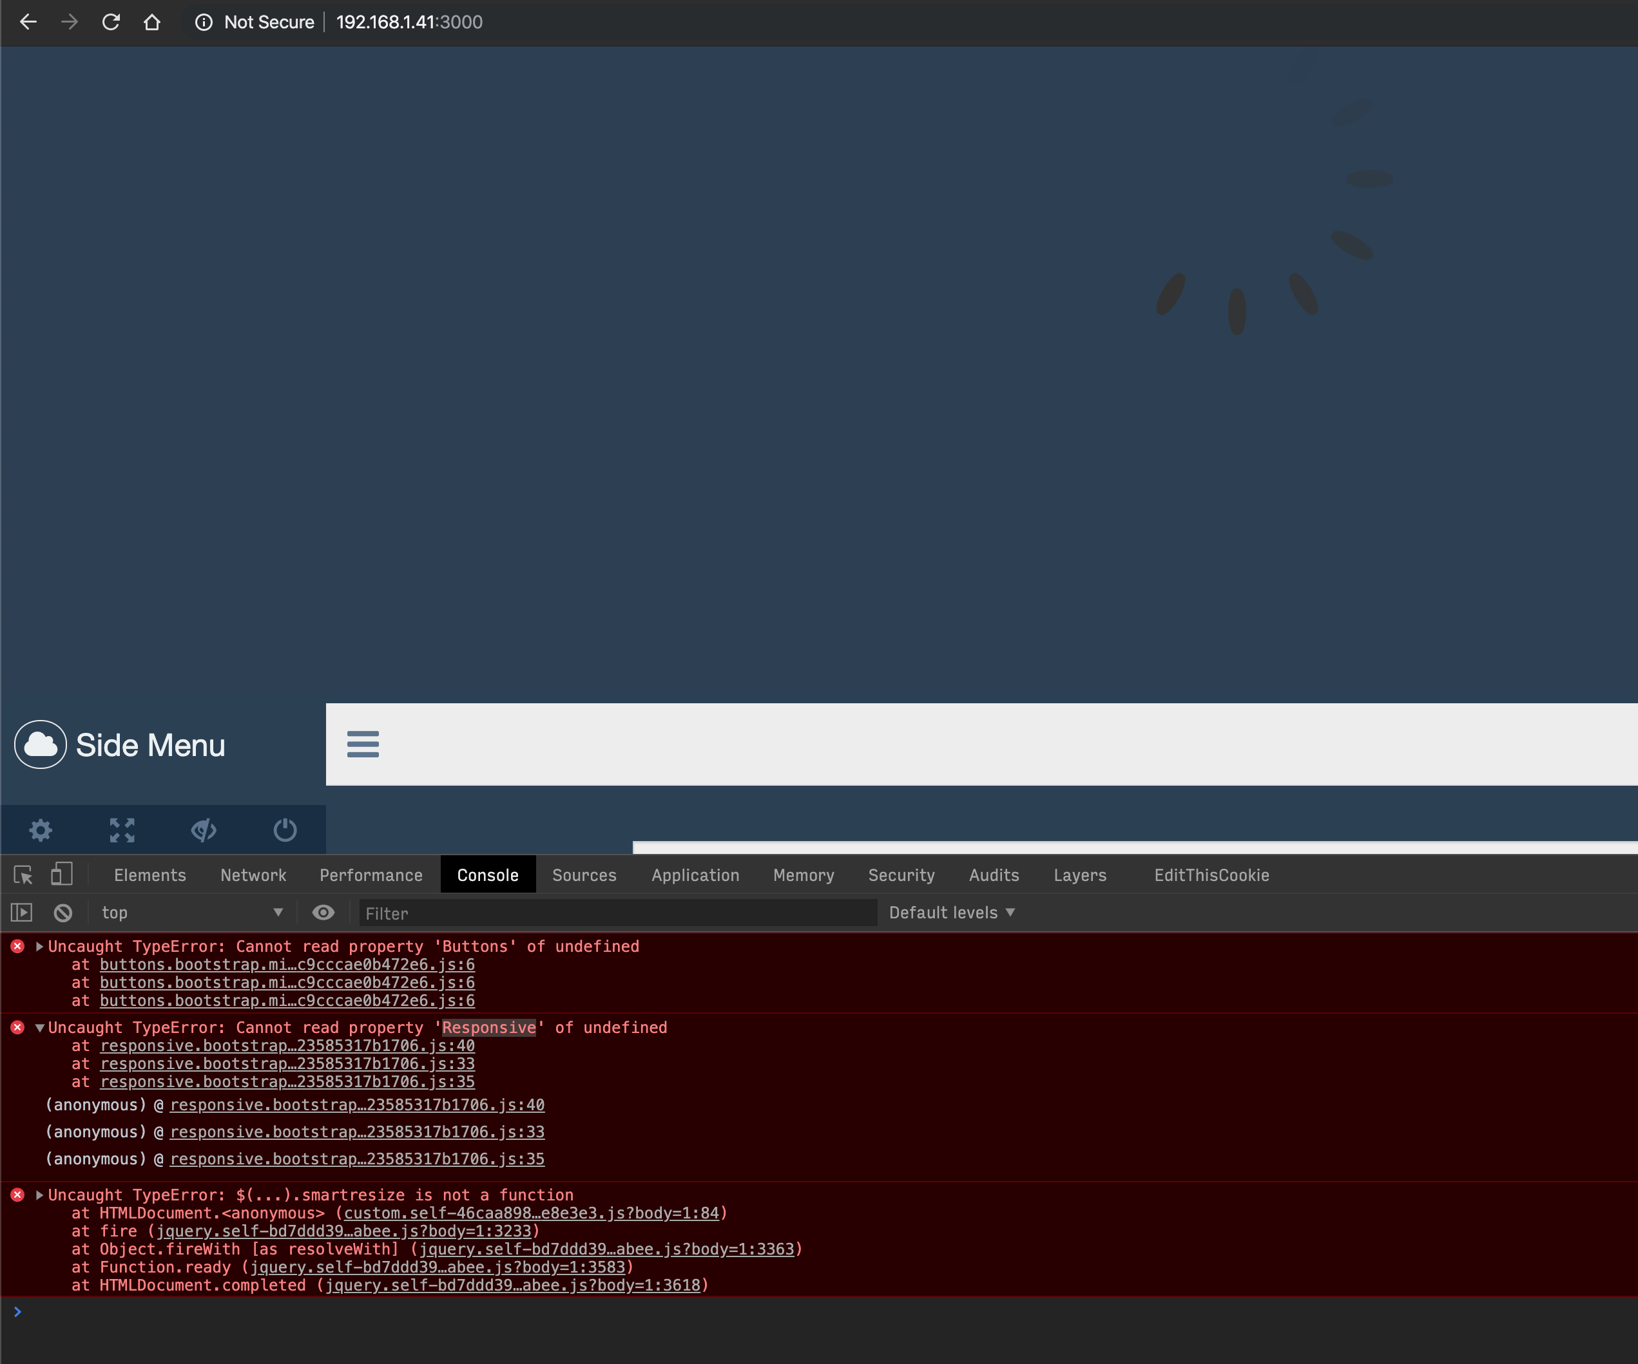This screenshot has width=1638, height=1364.
Task: Toggle the device emulation toolbar
Action: click(62, 875)
